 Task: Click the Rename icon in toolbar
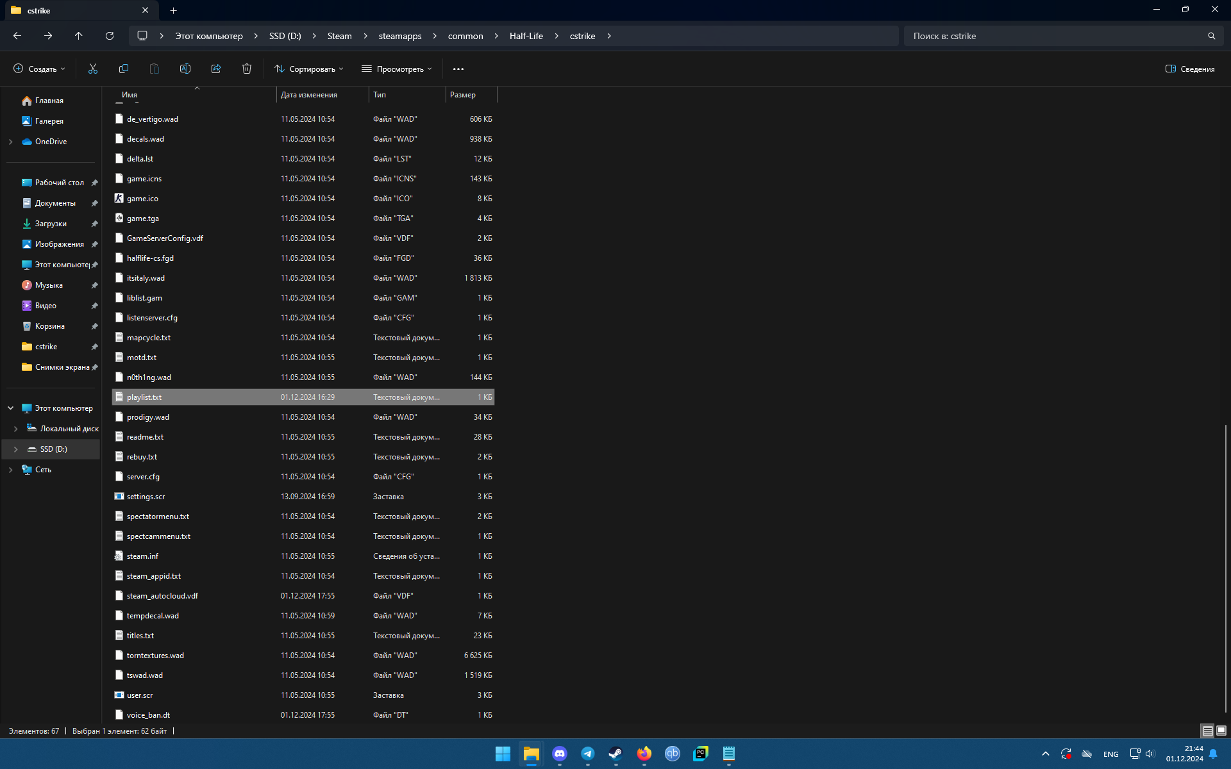point(185,69)
